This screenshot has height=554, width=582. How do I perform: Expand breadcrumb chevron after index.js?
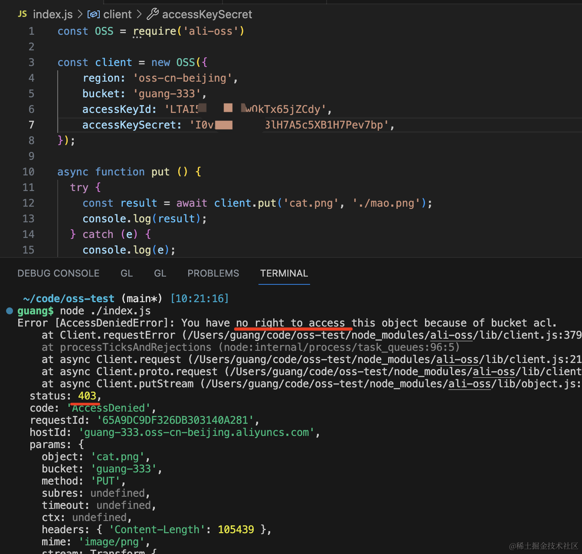coord(80,14)
